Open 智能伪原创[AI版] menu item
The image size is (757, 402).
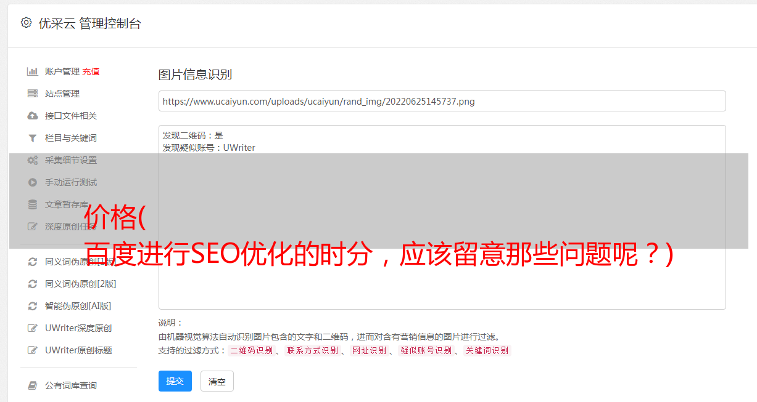point(78,306)
